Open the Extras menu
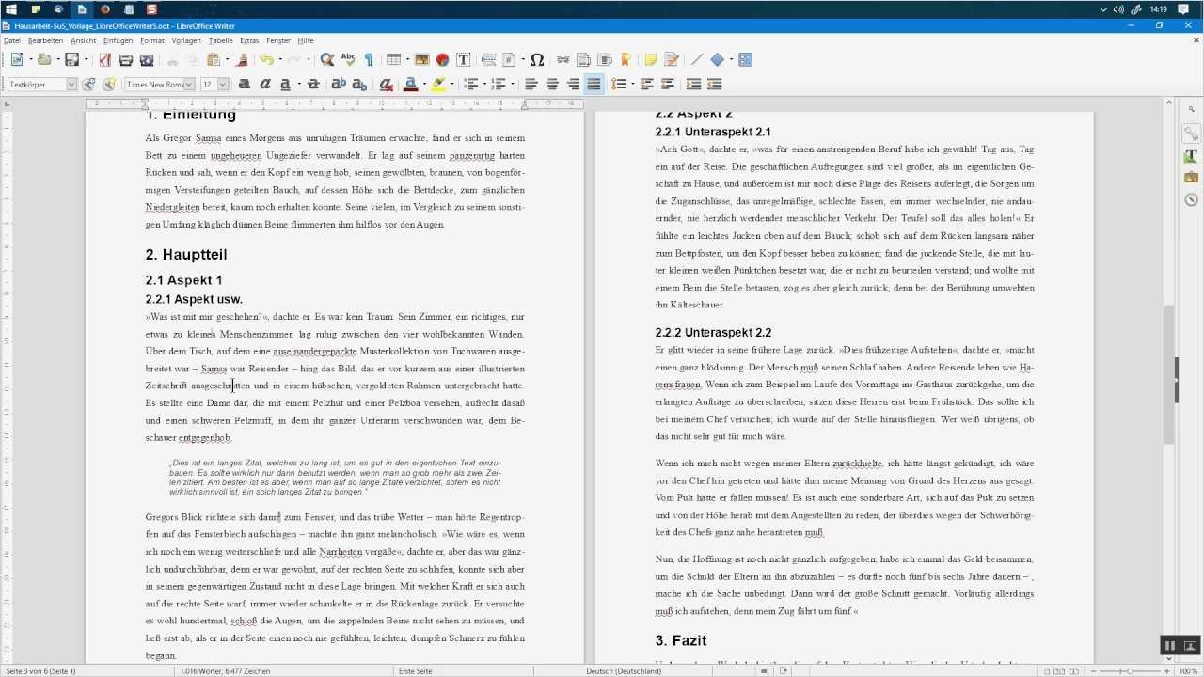Viewport: 1204px width, 677px height. click(x=249, y=40)
